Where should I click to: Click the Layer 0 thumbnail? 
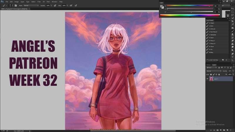211,79
